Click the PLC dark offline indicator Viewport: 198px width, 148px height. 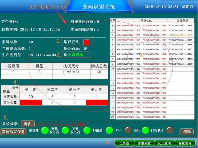click(128, 130)
